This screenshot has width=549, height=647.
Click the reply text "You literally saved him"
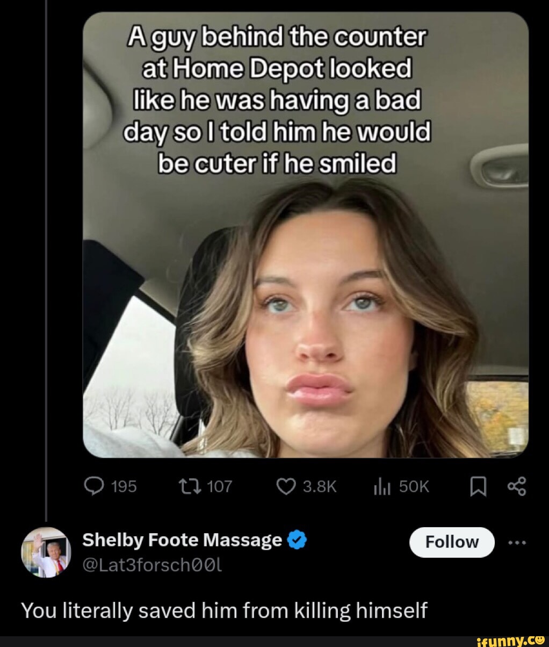pos(224,610)
